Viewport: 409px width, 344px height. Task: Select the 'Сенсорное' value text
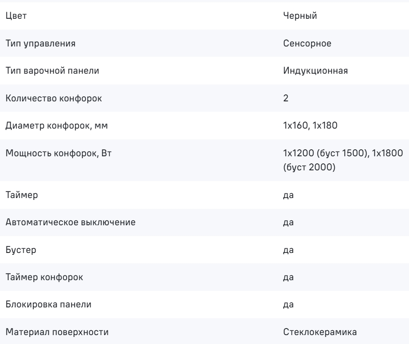pos(307,43)
